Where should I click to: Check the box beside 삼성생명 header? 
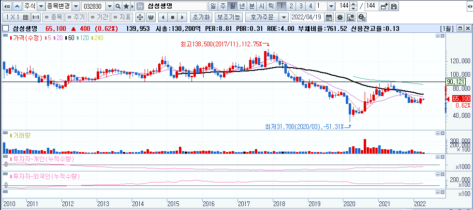pyautogui.click(x=5, y=28)
